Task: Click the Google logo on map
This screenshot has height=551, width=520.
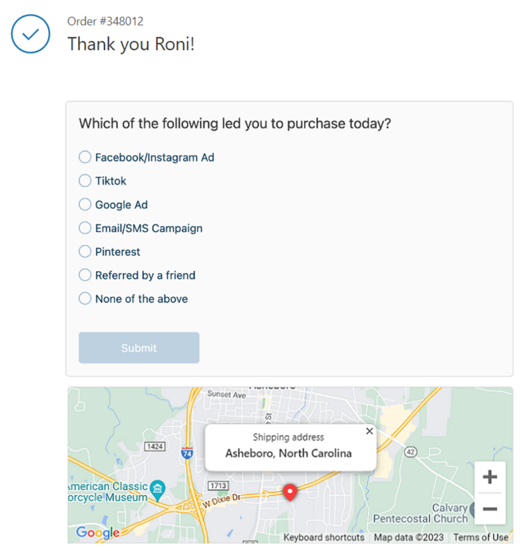Action: click(98, 533)
